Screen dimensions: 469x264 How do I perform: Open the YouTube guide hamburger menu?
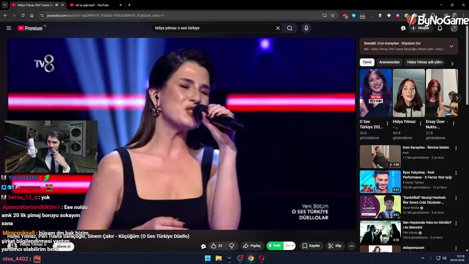tap(9, 28)
